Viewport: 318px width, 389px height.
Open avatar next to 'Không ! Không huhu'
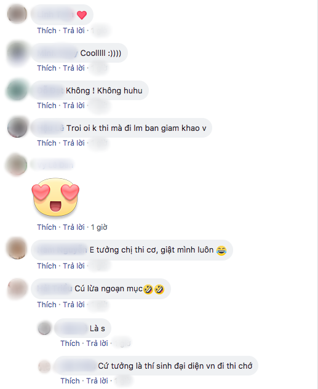(x=17, y=90)
